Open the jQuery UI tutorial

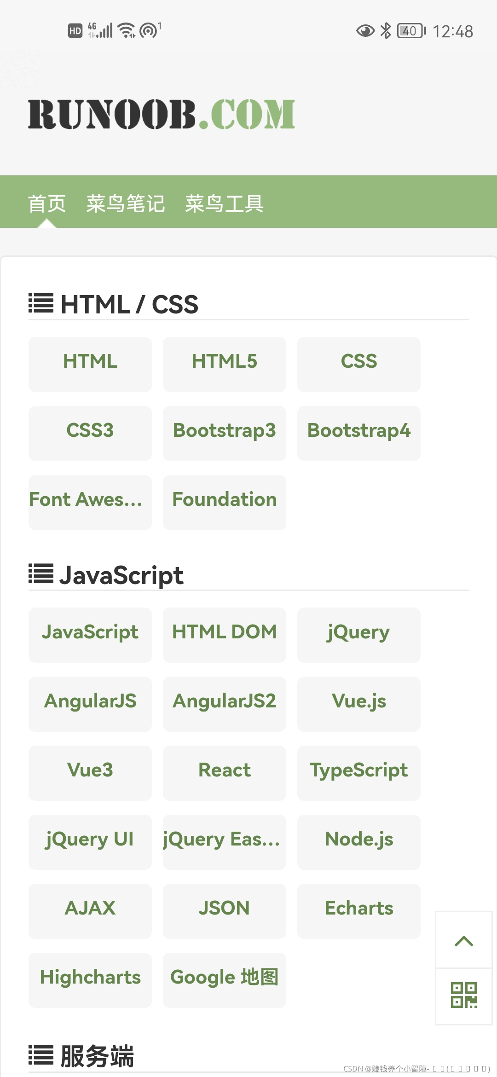tap(90, 842)
